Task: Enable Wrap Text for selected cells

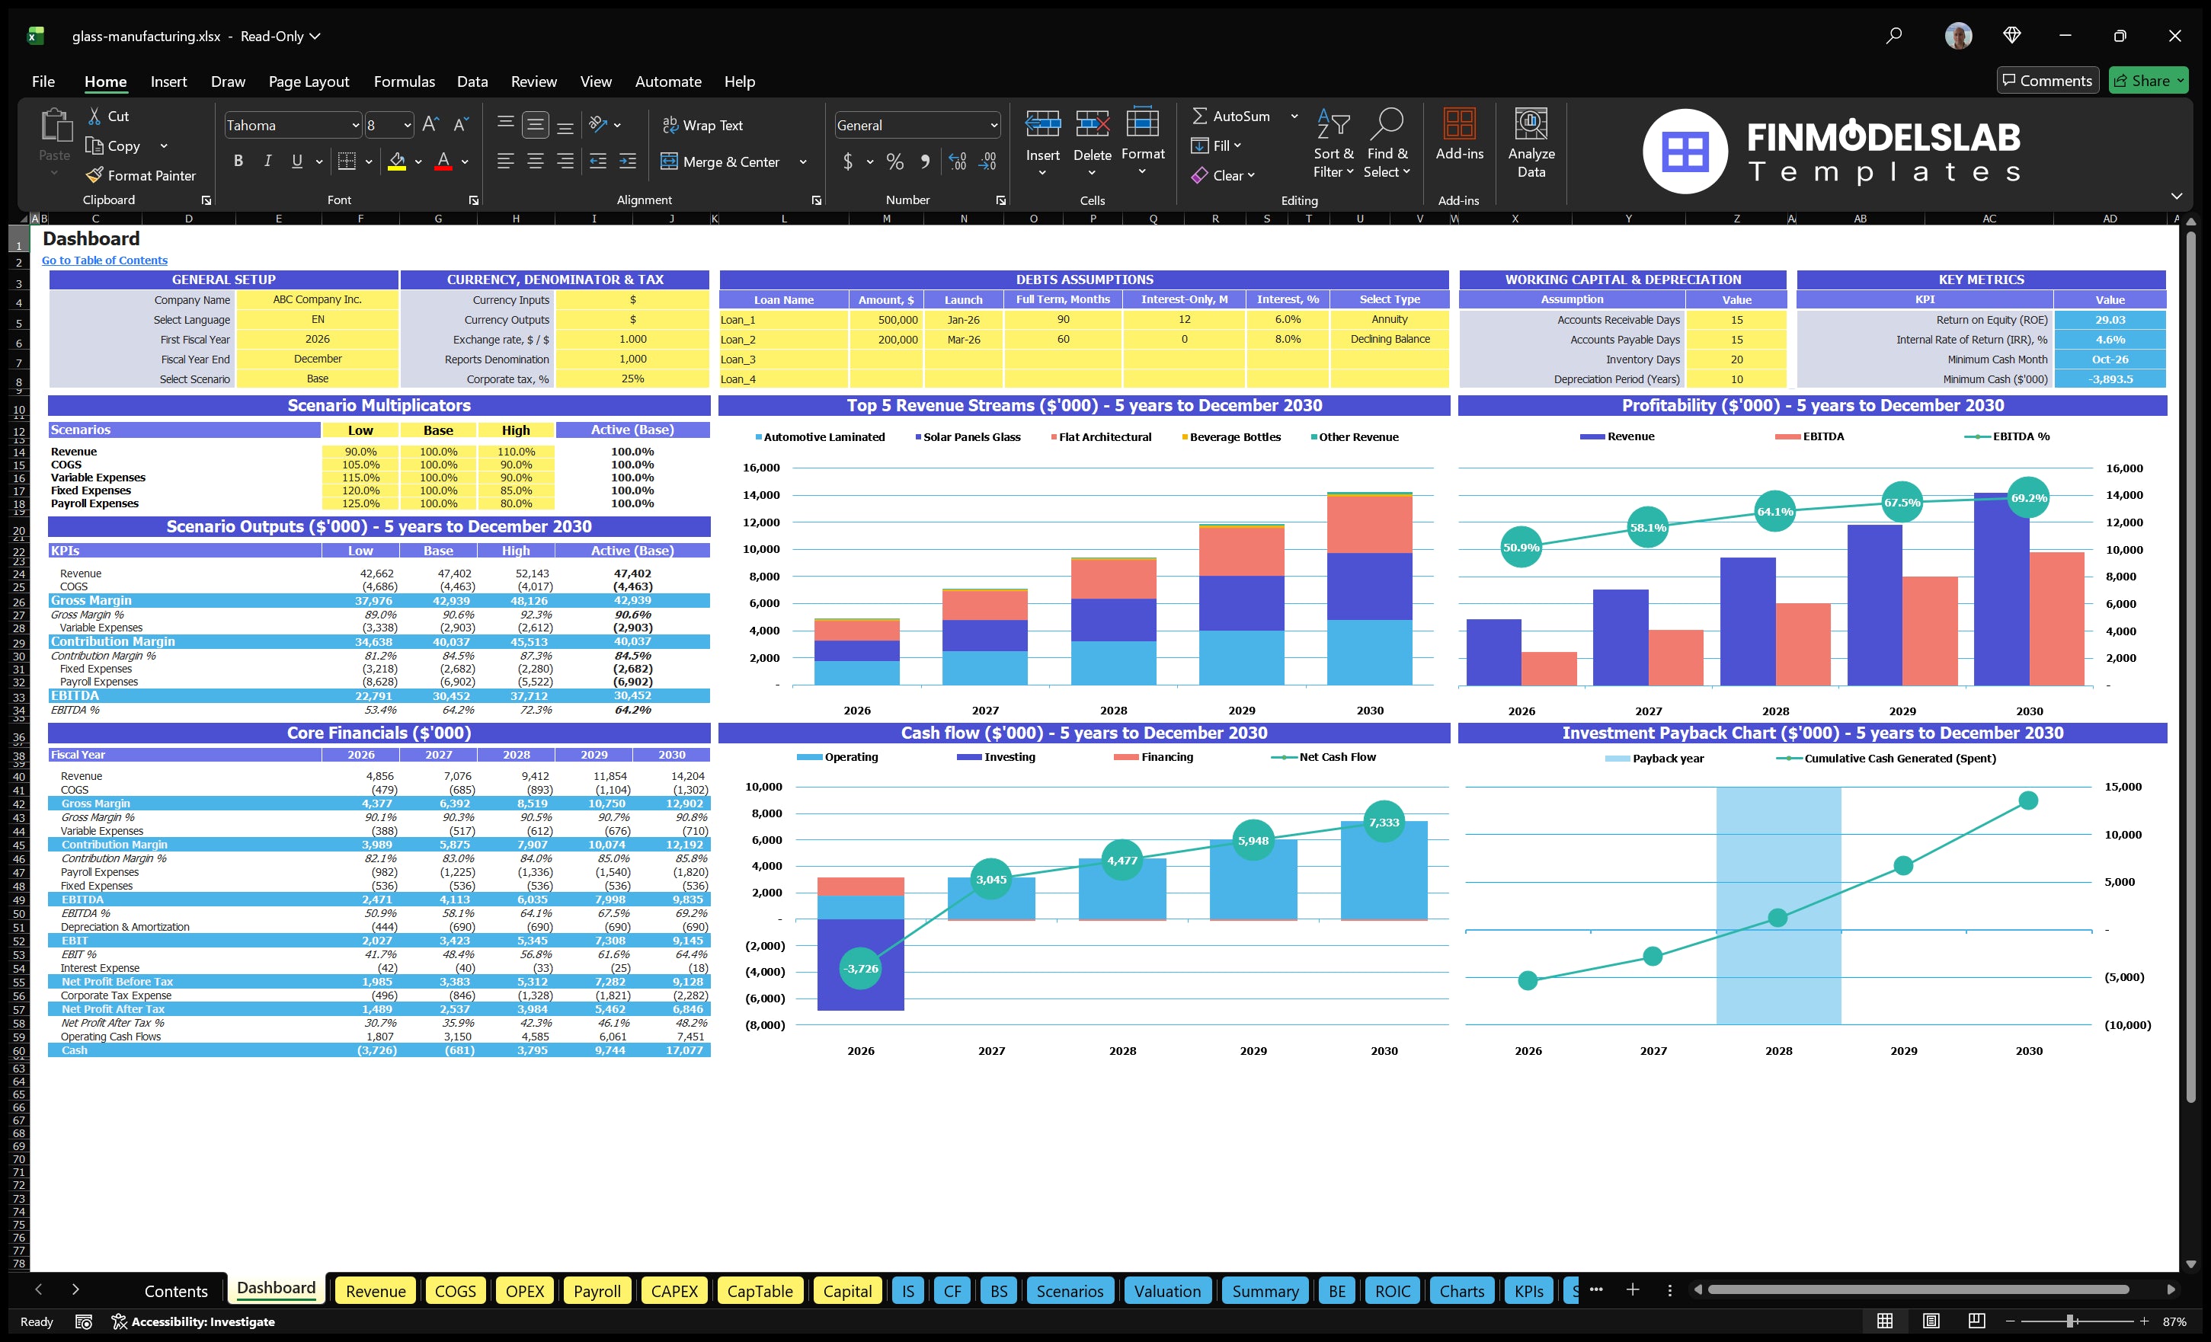Action: 703,125
